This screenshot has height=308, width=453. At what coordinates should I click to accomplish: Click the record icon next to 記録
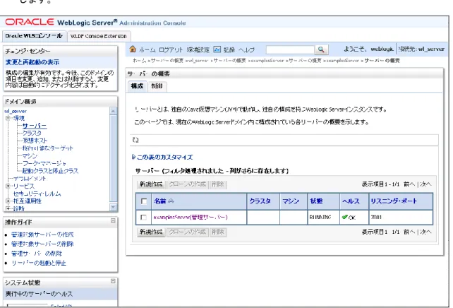[217, 49]
